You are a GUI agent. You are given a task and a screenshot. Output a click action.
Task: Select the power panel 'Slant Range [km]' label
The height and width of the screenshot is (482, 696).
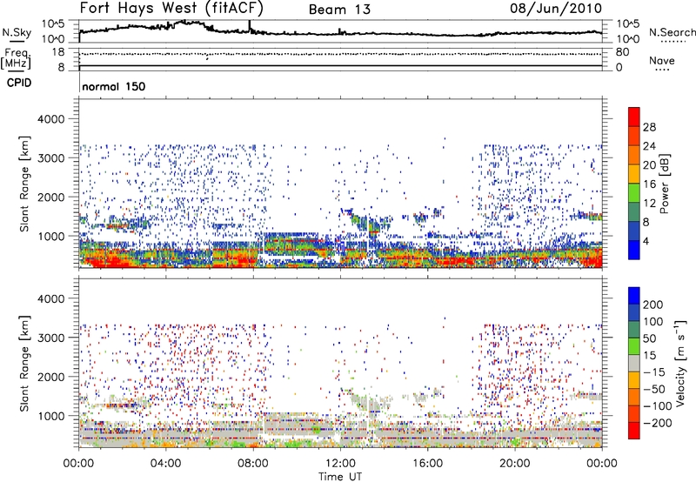25,184
